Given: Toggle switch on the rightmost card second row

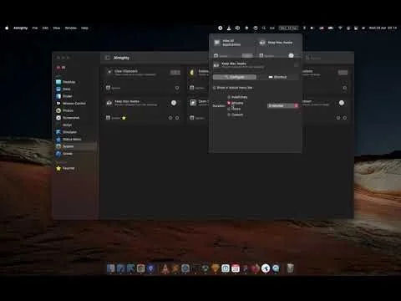Looking at the screenshot, I should coord(342,103).
